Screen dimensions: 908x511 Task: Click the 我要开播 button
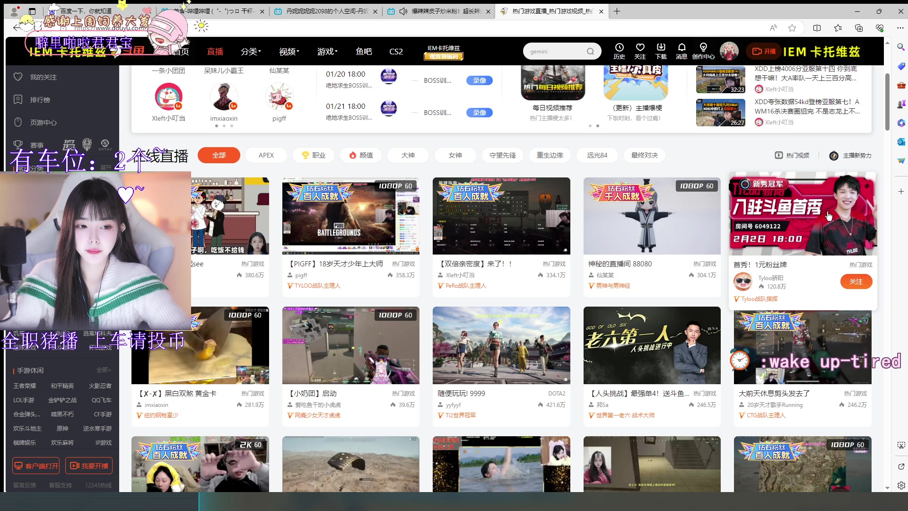[x=89, y=466]
